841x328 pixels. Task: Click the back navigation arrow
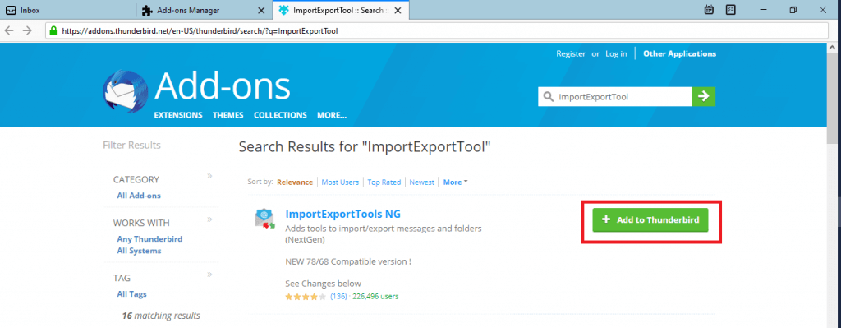(x=9, y=30)
